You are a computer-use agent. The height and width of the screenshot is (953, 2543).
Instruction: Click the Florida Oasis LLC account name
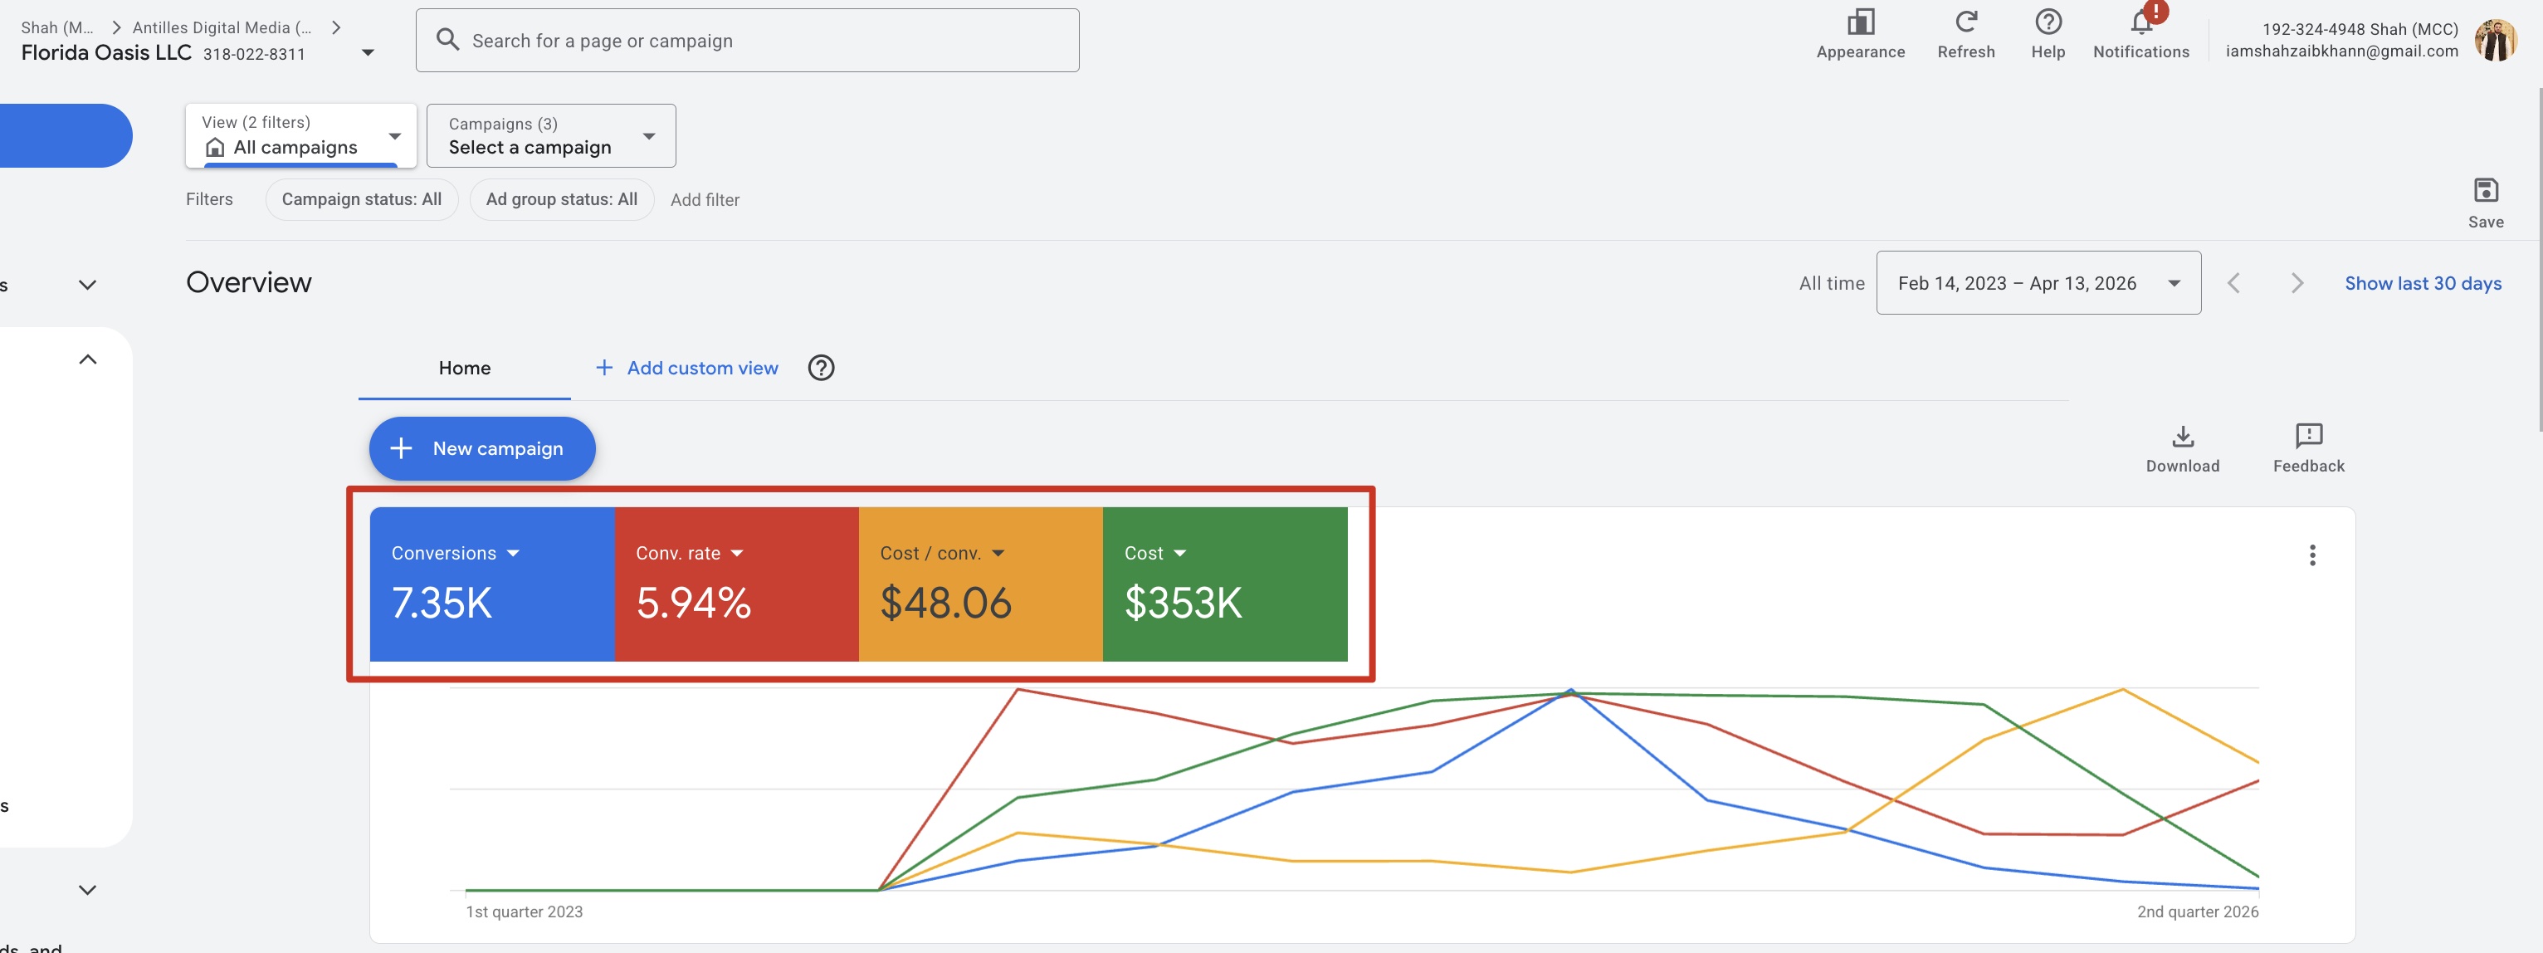tap(106, 53)
